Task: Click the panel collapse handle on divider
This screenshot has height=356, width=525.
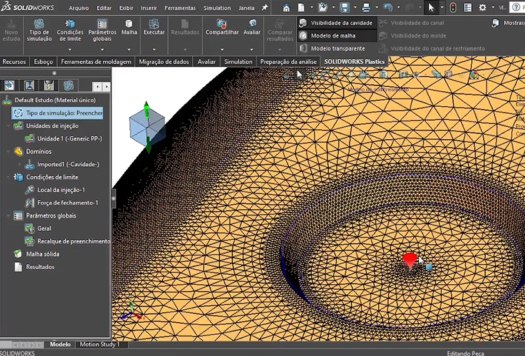Action: click(x=114, y=199)
